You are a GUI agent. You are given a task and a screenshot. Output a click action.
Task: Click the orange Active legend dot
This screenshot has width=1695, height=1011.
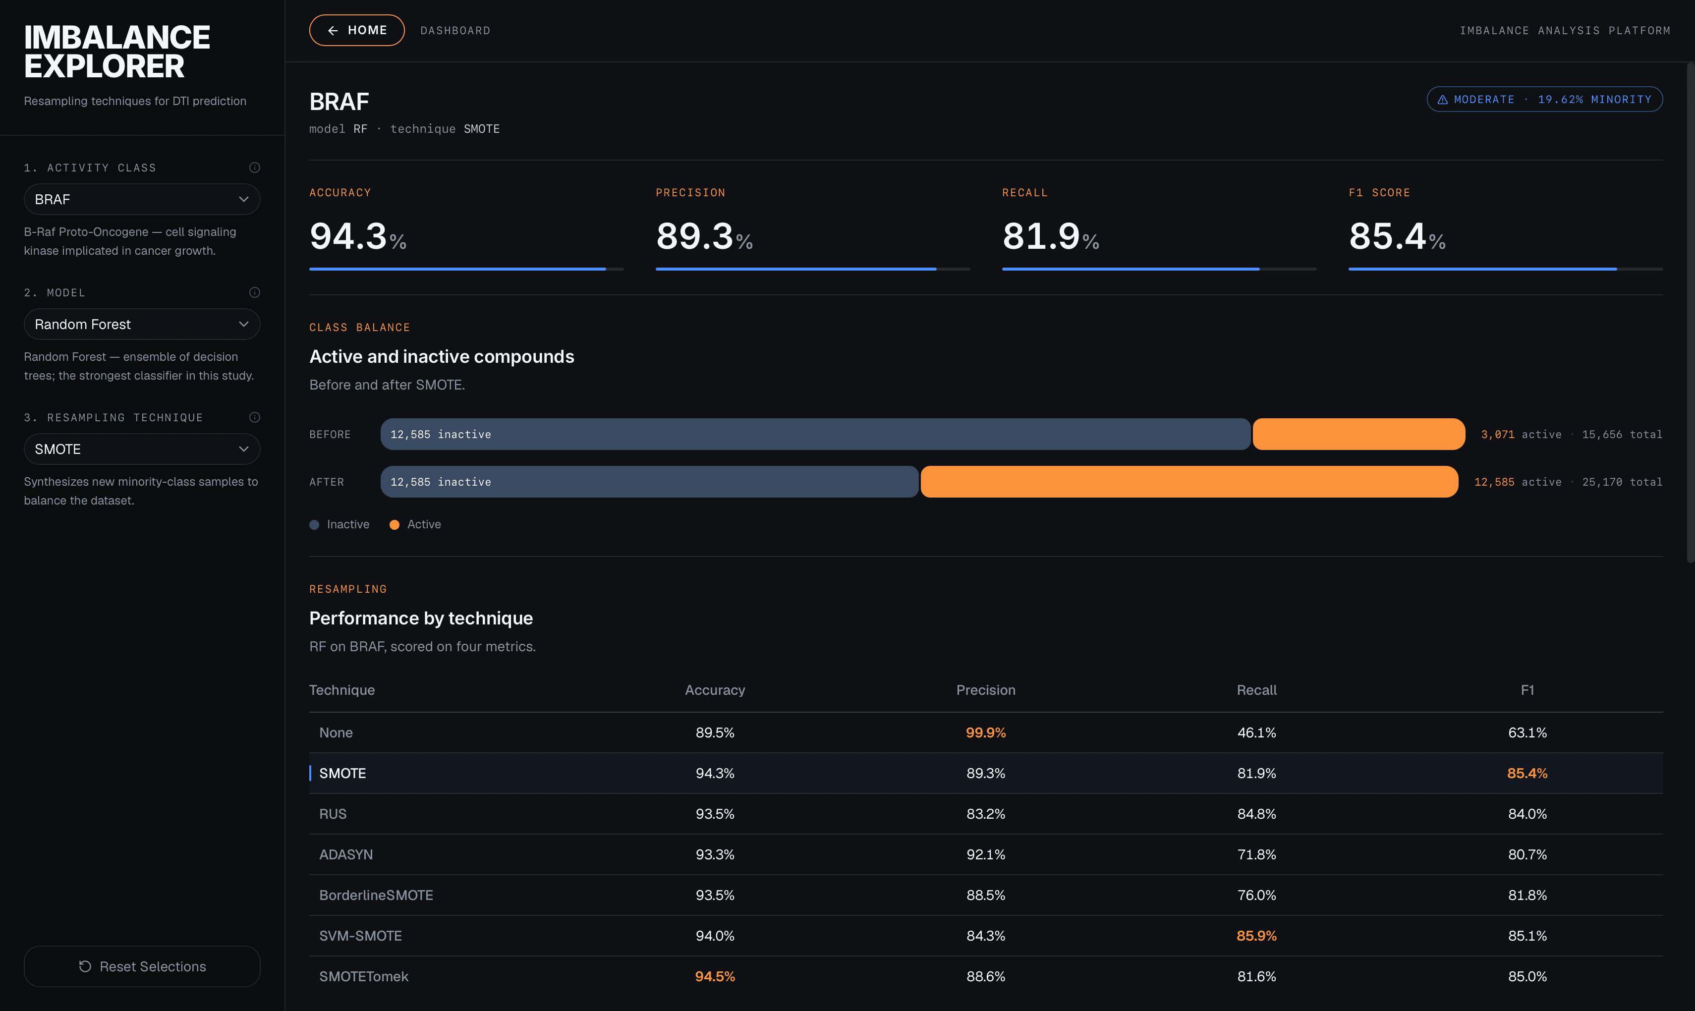click(395, 524)
